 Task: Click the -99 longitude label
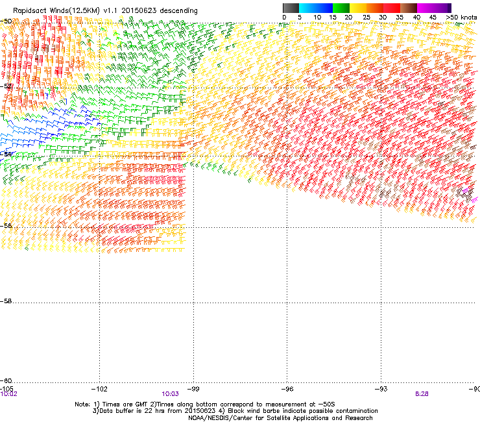193,389
